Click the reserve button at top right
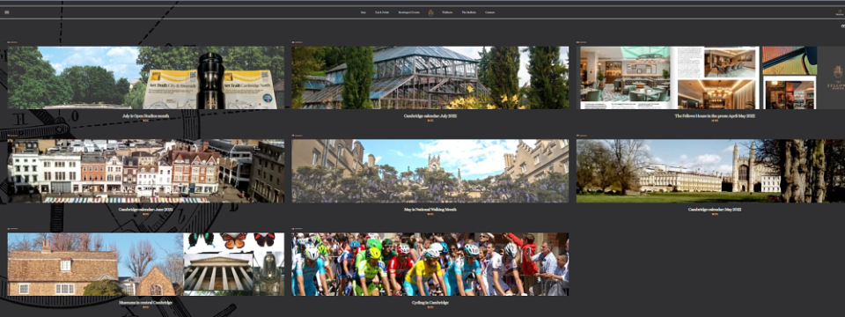Screen dimensions: 845x317 coord(840,12)
